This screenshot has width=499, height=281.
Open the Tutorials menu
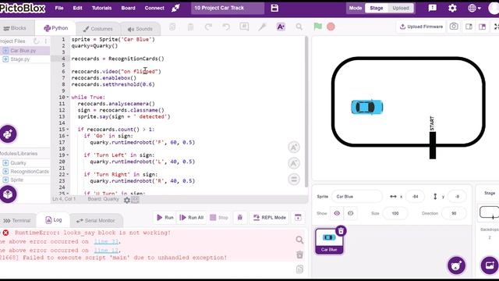tap(101, 8)
